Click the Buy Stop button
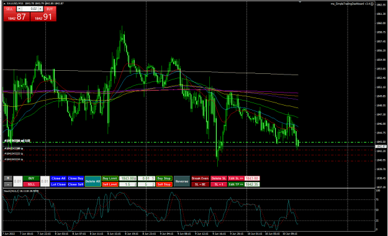388x236 pixels. [164, 178]
